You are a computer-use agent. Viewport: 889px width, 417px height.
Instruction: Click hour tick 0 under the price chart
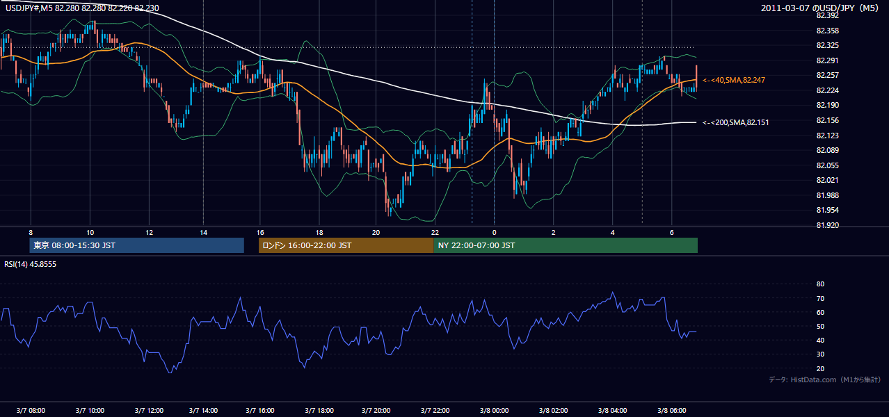[x=494, y=232]
